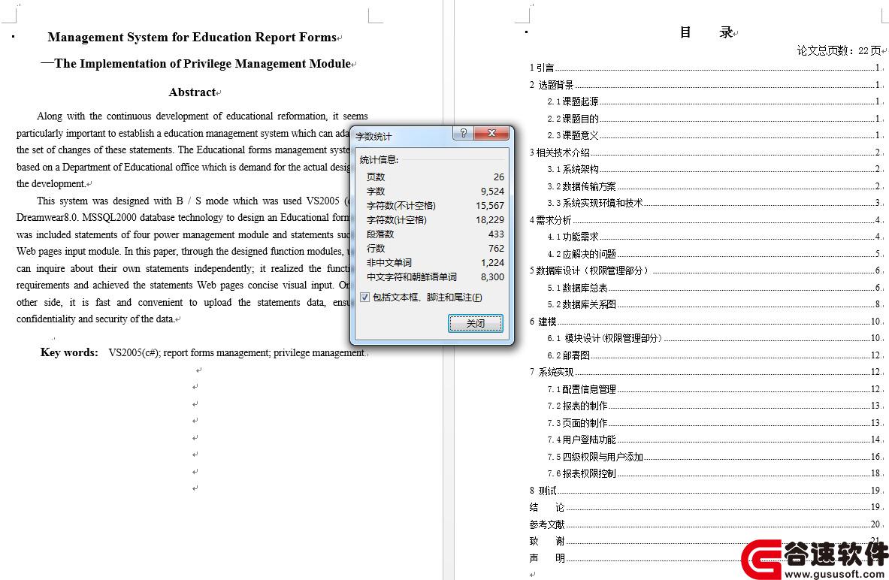This screenshot has width=889, height=580.
Task: Click the 统计信息 label in the dialog
Action: pyautogui.click(x=379, y=160)
